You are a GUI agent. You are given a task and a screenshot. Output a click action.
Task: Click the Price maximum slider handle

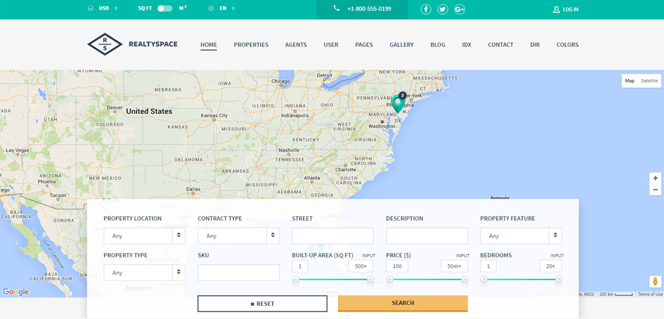(x=465, y=279)
